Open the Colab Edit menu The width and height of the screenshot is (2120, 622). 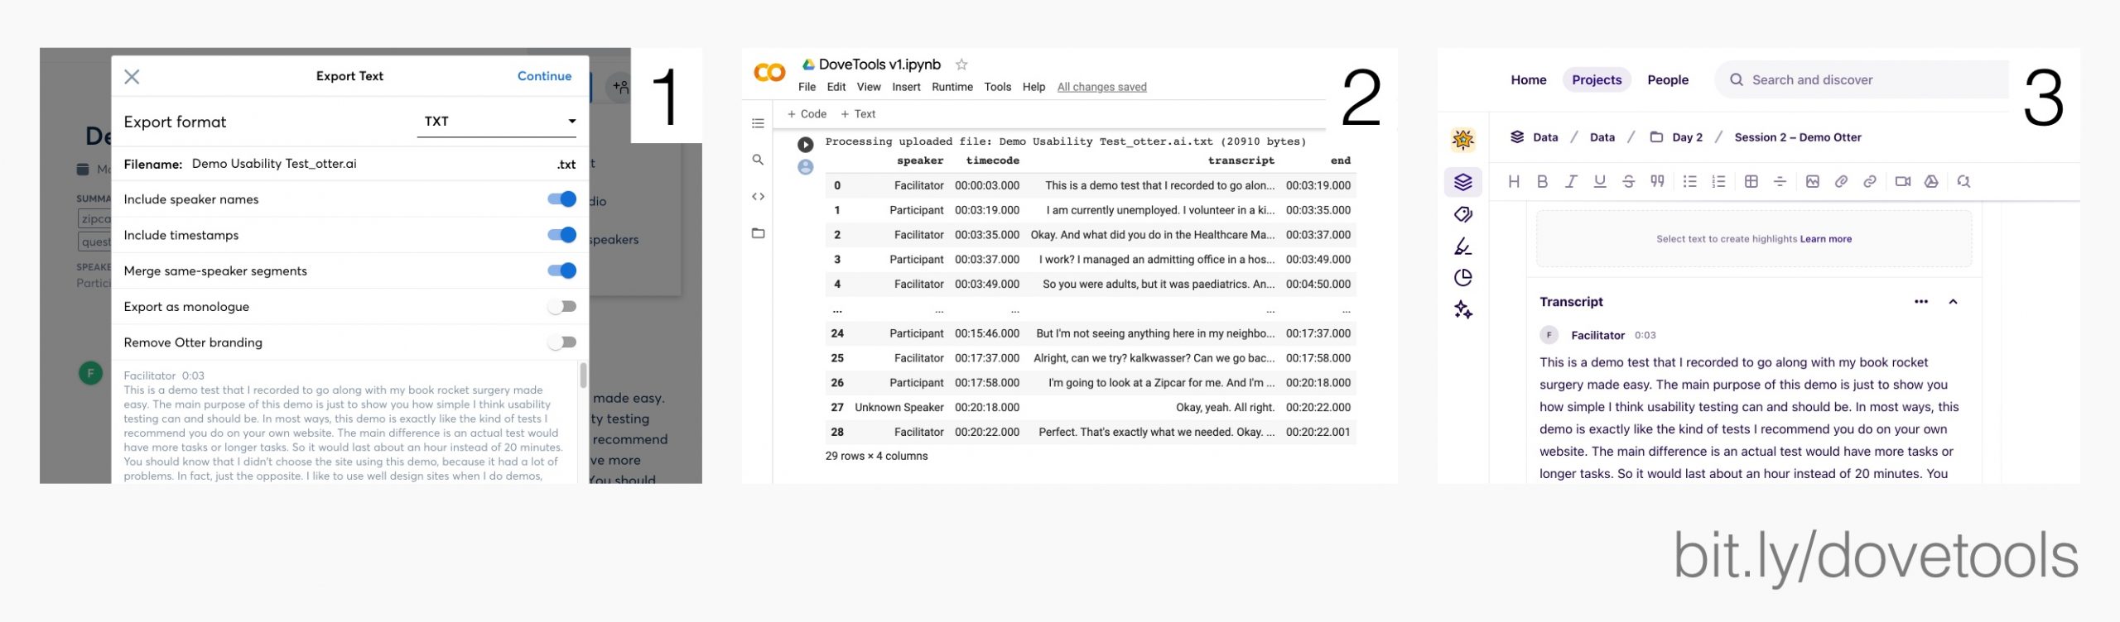pos(836,87)
